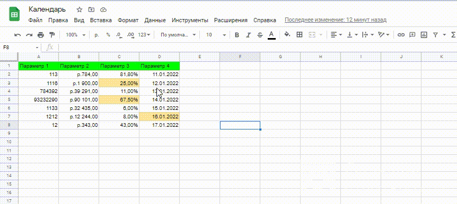Open the fill color bucket tool

tap(287, 34)
